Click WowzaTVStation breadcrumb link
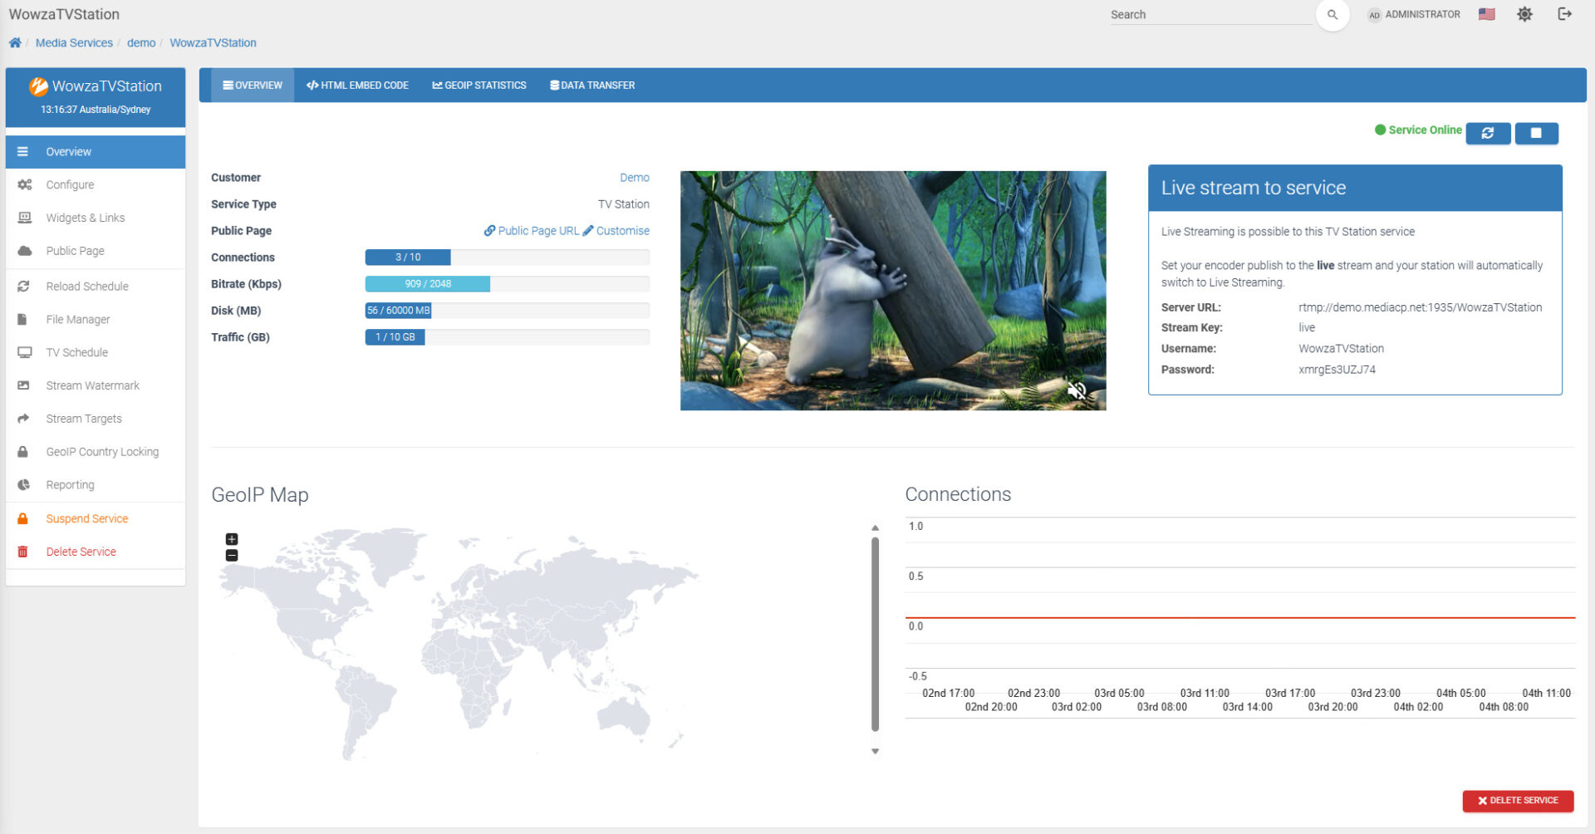The width and height of the screenshot is (1595, 834). click(x=213, y=42)
